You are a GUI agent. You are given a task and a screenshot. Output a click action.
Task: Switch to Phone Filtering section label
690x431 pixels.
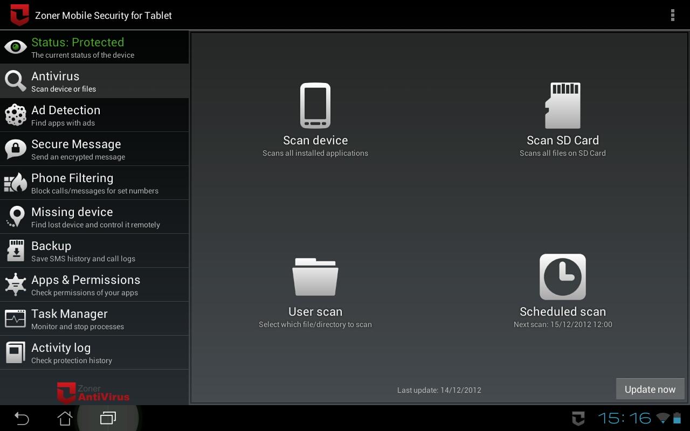72,178
